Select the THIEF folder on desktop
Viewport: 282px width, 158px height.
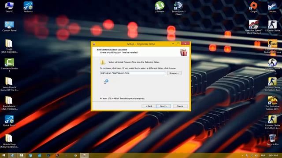pyautogui.click(x=9, y=46)
